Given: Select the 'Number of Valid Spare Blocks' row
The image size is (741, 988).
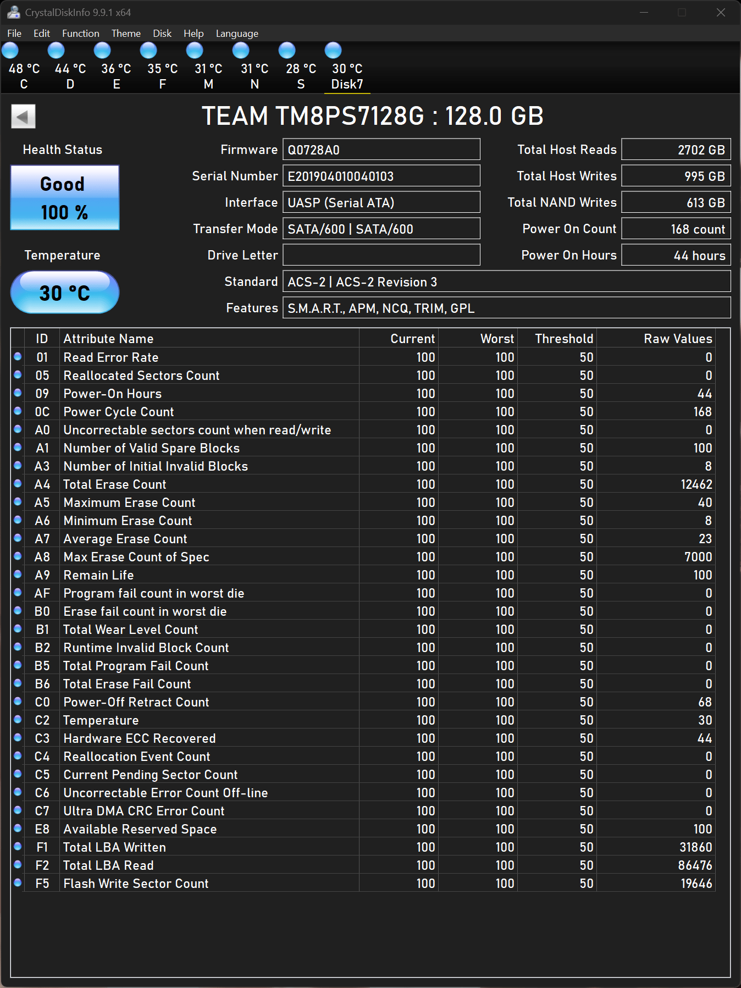Looking at the screenshot, I should (x=363, y=448).
